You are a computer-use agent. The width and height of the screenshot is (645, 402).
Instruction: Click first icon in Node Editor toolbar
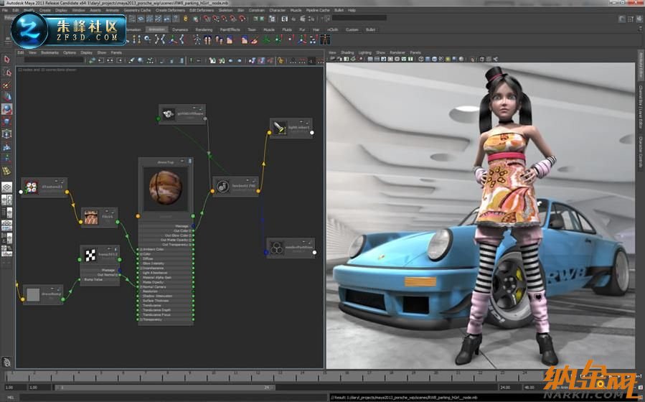[x=92, y=60]
